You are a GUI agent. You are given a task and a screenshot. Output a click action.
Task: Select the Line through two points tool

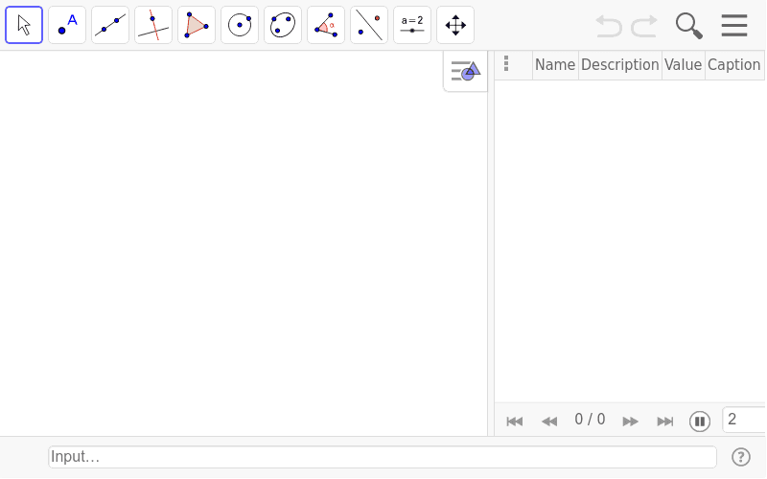(x=110, y=25)
